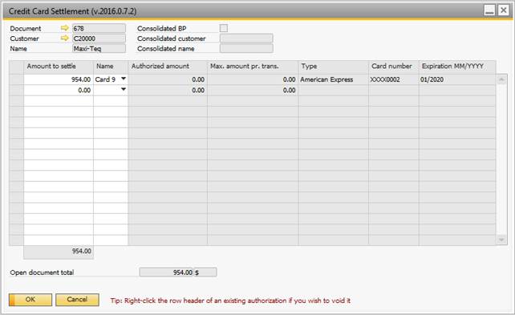The image size is (515, 315).
Task: Click the Open document total label
Action: point(42,273)
